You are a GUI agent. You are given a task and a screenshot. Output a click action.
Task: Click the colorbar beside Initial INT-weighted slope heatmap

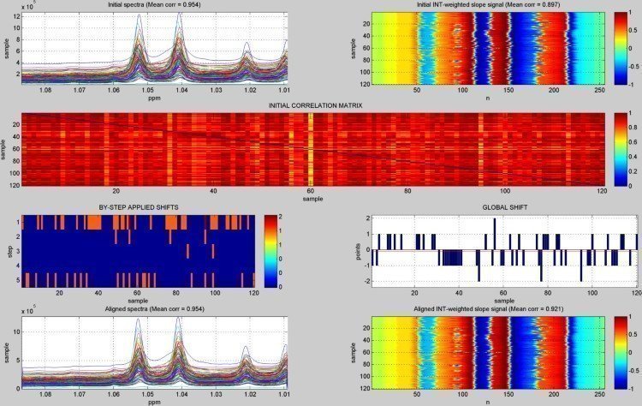point(620,51)
